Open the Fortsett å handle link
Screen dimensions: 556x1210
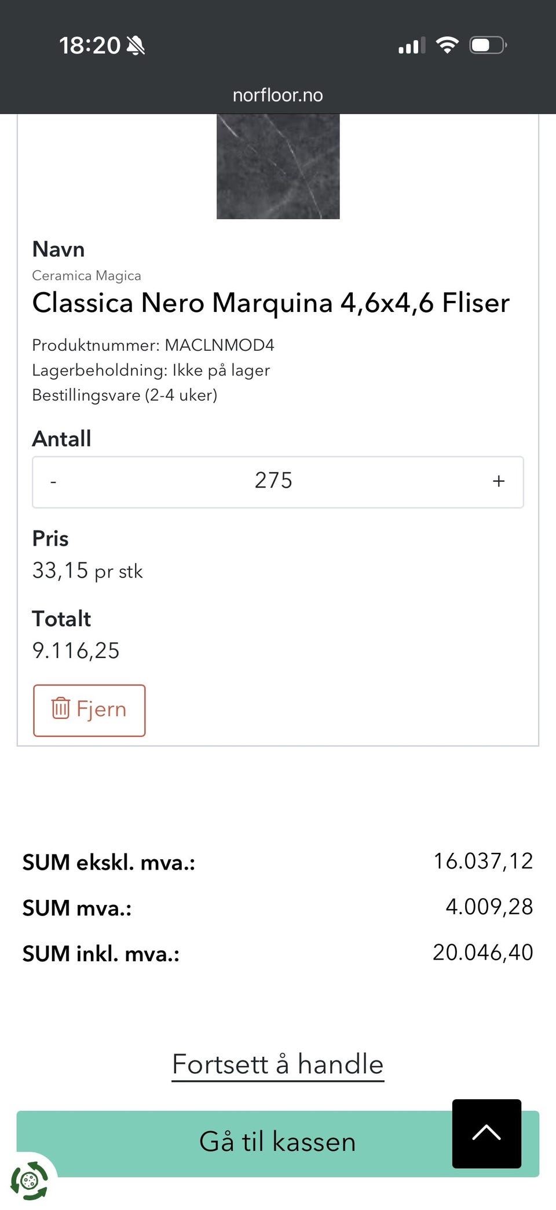click(278, 1064)
